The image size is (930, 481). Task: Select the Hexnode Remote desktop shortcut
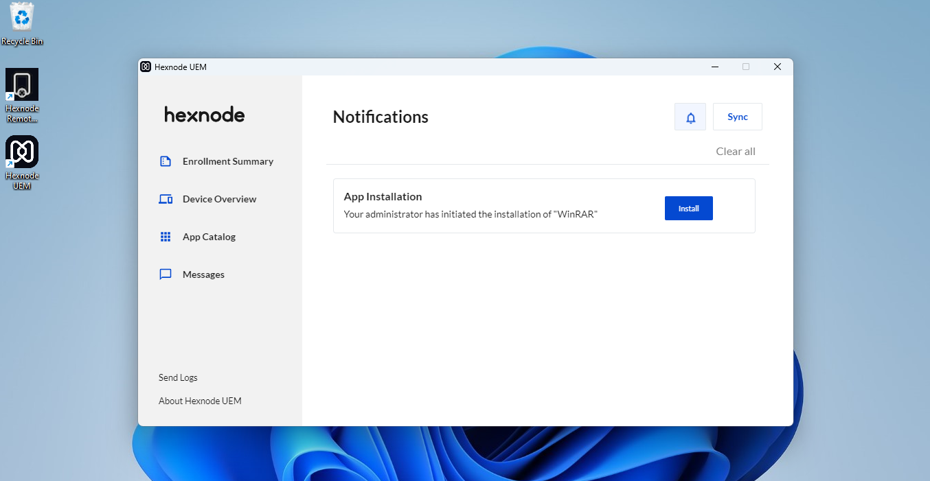click(22, 95)
